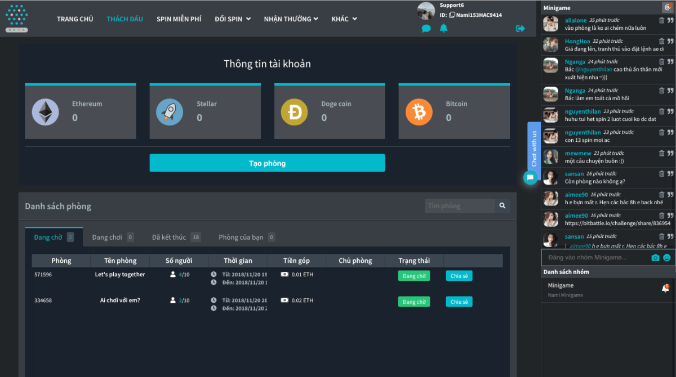Image resolution: width=676 pixels, height=377 pixels.
Task: Click HongHoa's avatar in chat
Action: [x=550, y=44]
